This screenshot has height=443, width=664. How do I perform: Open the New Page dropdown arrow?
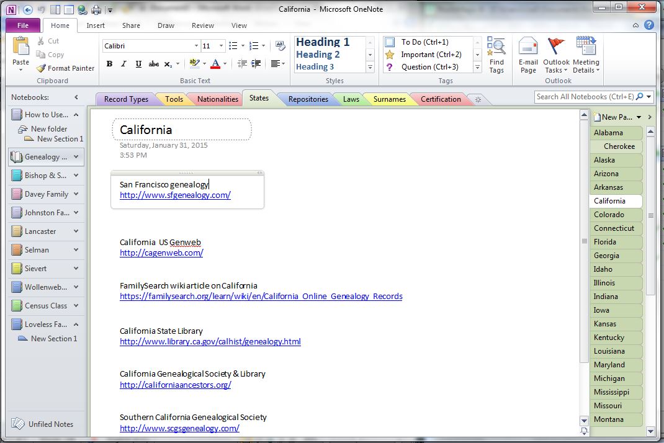639,117
